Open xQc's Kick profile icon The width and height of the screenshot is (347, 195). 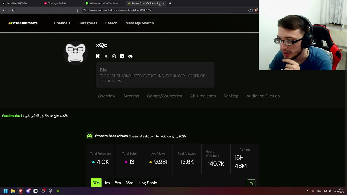click(x=98, y=56)
